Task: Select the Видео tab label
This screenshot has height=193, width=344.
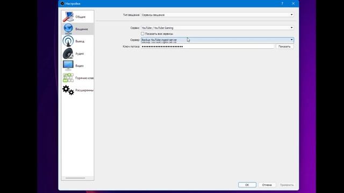Action: click(x=80, y=66)
